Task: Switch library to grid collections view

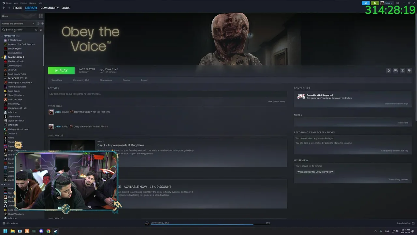Action: click(x=41, y=16)
